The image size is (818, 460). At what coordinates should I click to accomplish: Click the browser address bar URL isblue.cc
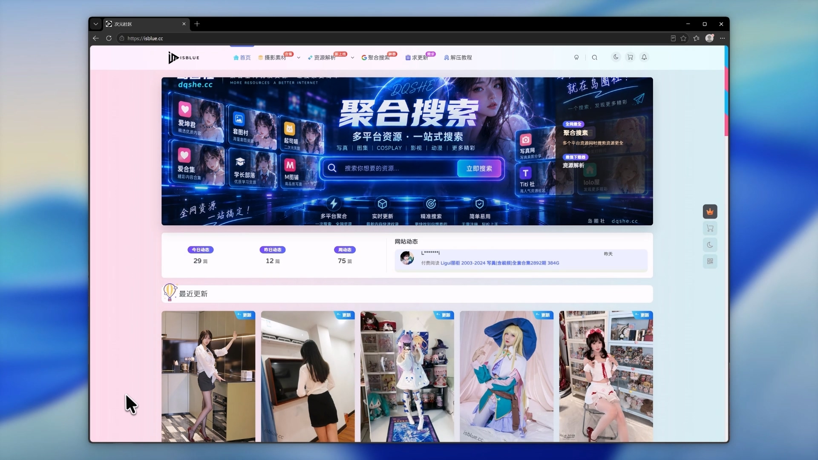(x=145, y=38)
